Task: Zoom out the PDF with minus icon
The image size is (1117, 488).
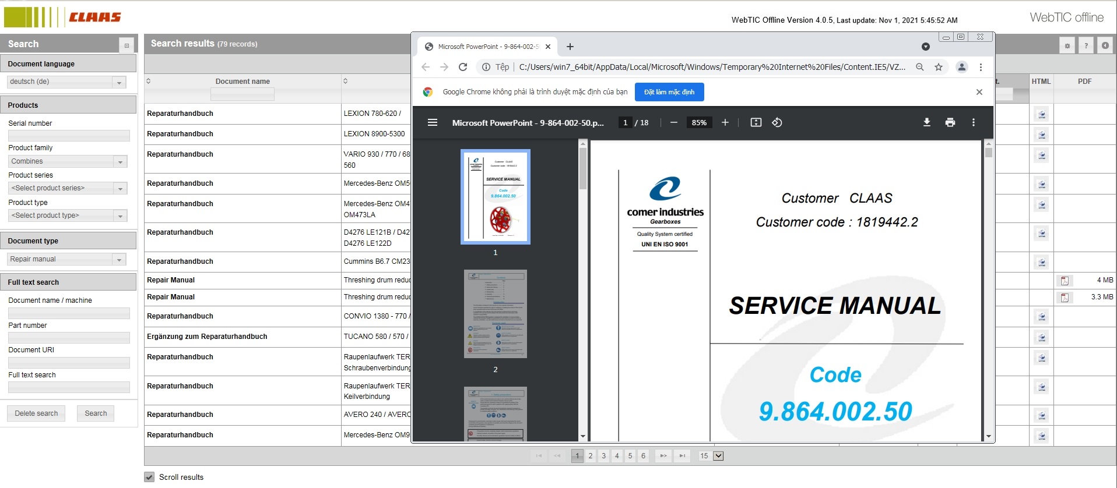Action: [x=673, y=122]
